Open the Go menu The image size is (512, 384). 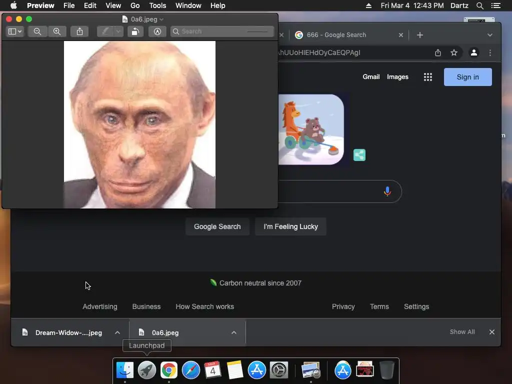coord(135,5)
